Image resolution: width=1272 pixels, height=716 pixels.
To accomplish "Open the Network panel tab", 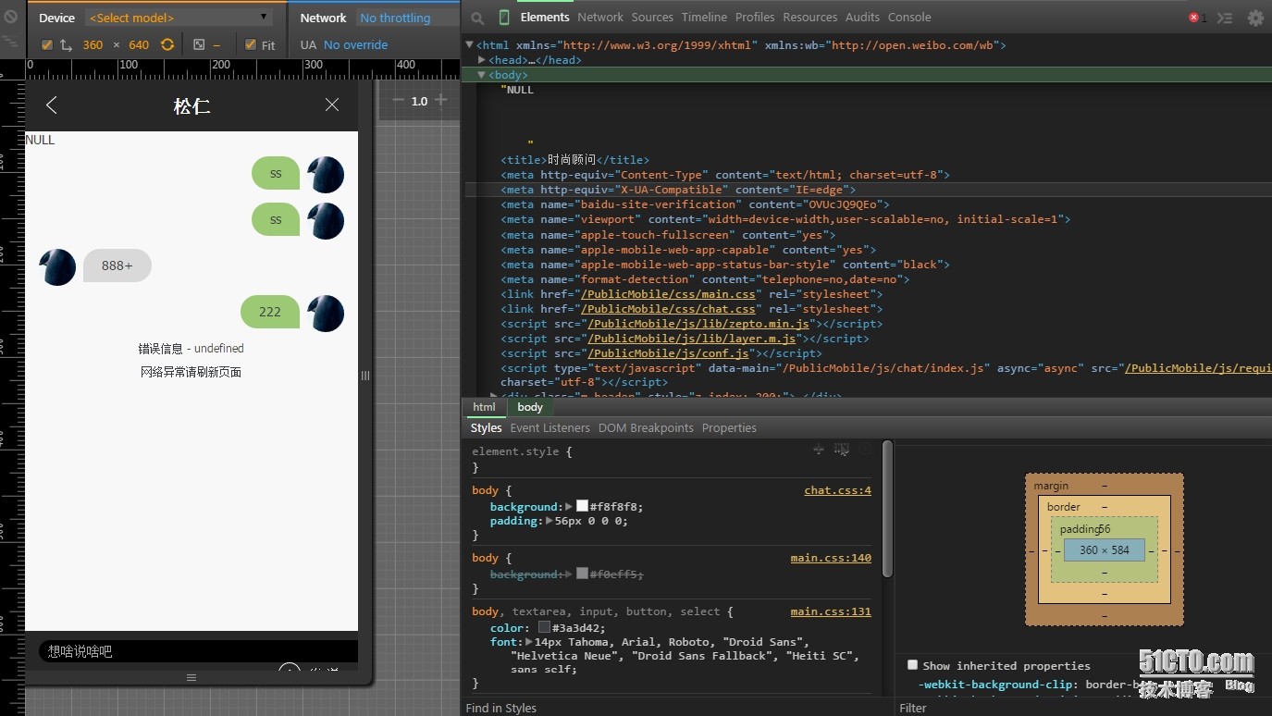I will click(x=600, y=17).
